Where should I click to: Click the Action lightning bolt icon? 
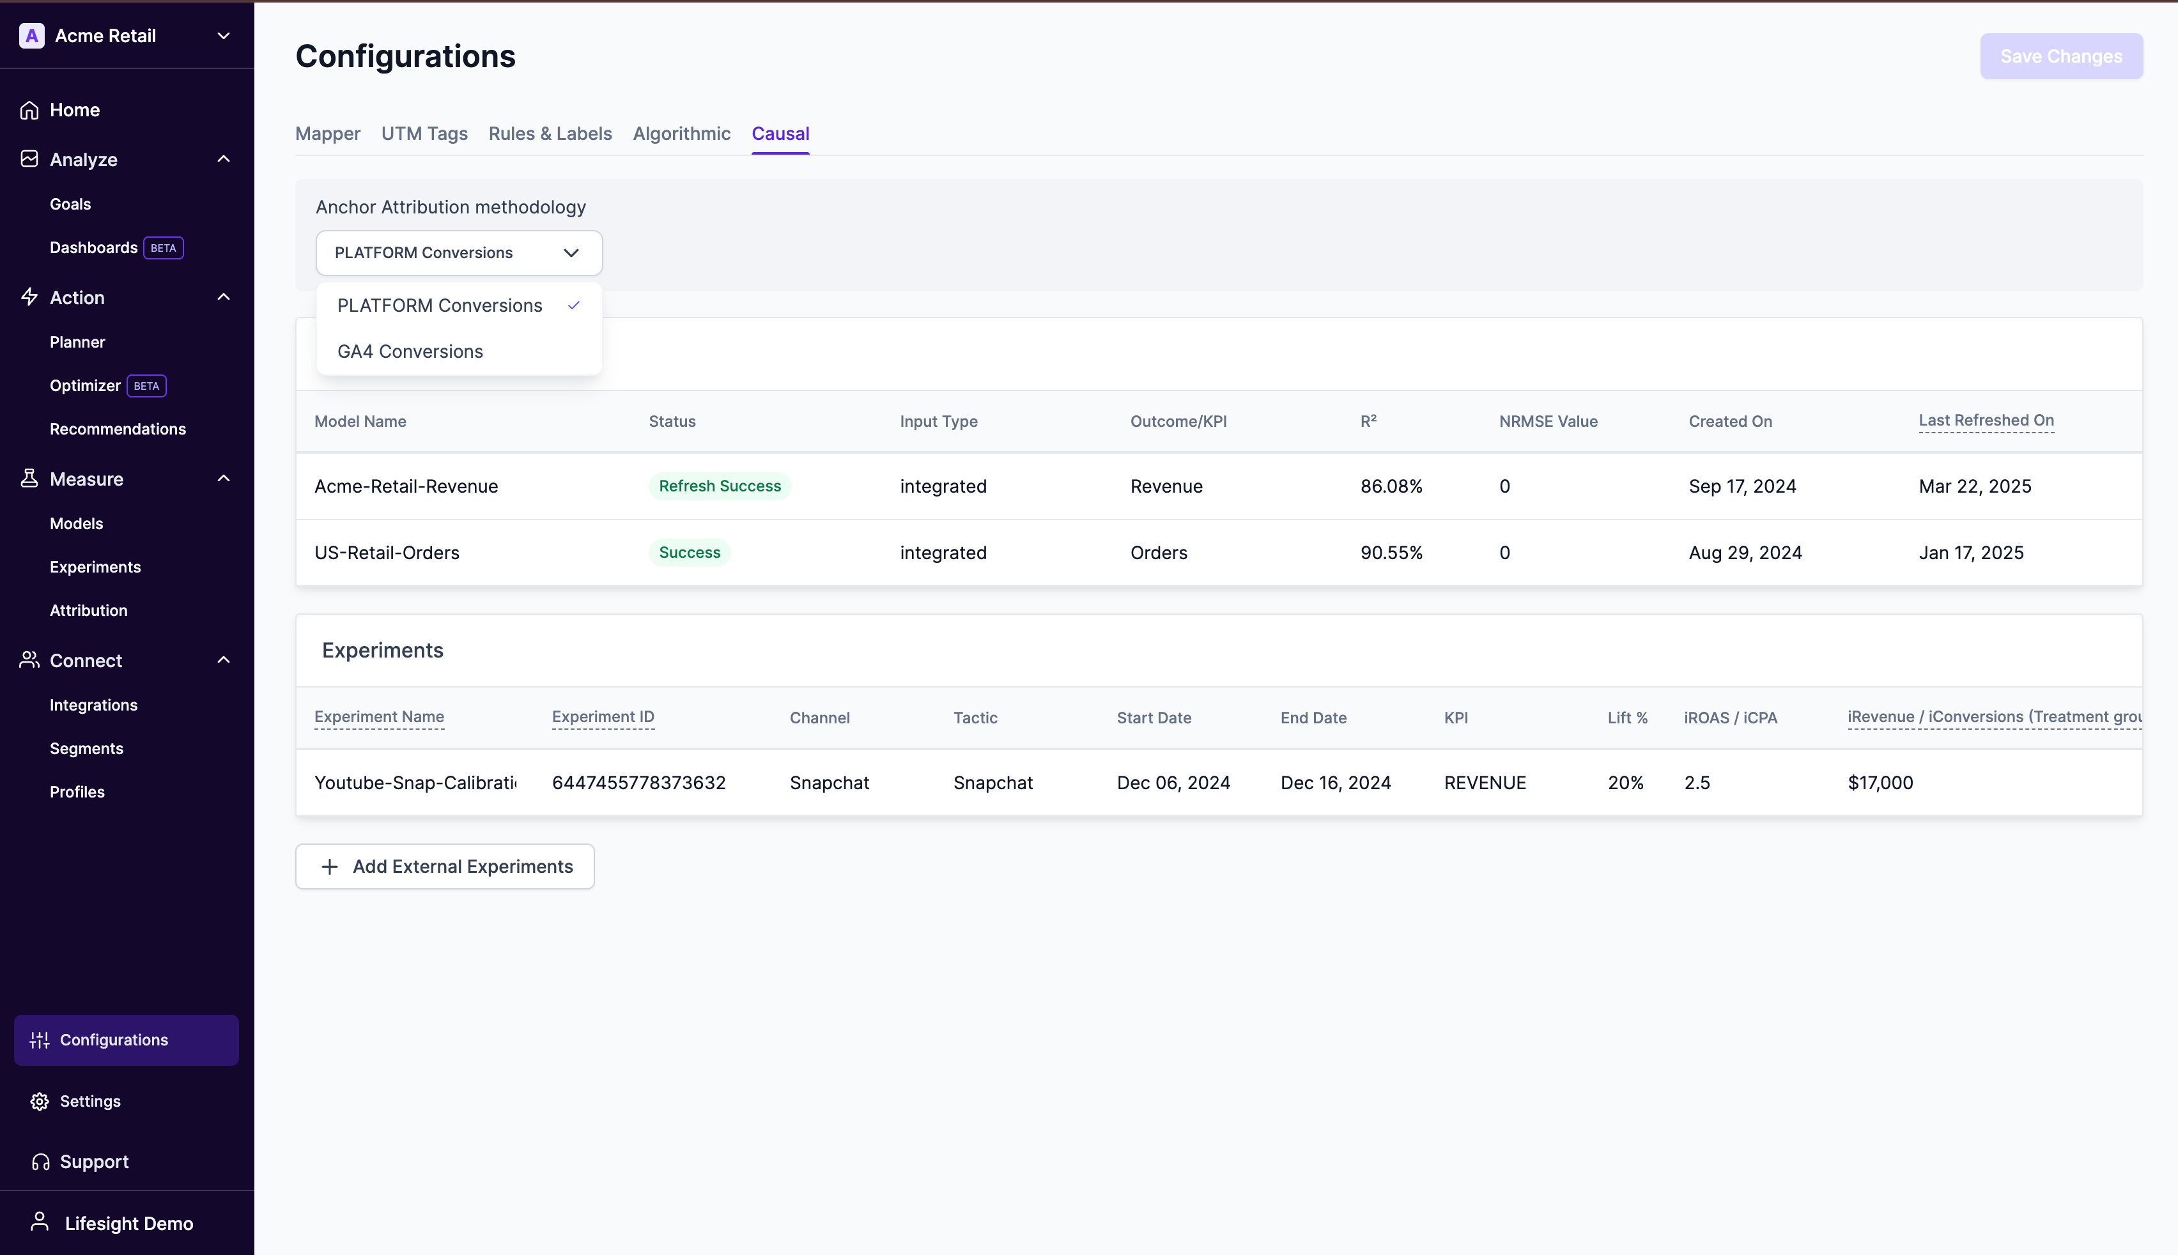coord(29,297)
